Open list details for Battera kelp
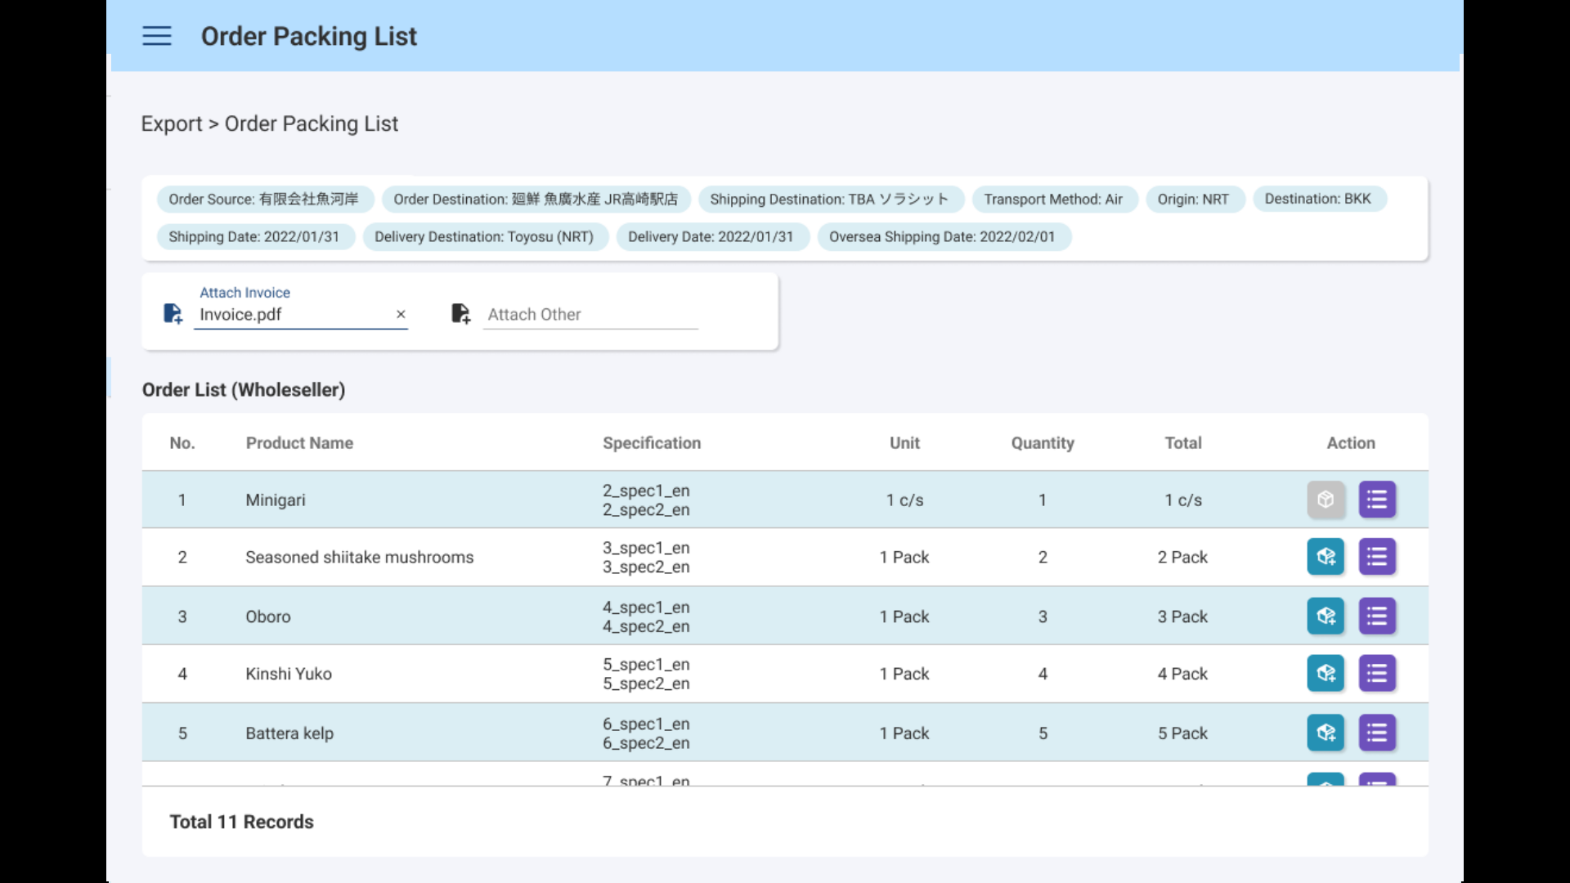The width and height of the screenshot is (1570, 883). [1377, 733]
